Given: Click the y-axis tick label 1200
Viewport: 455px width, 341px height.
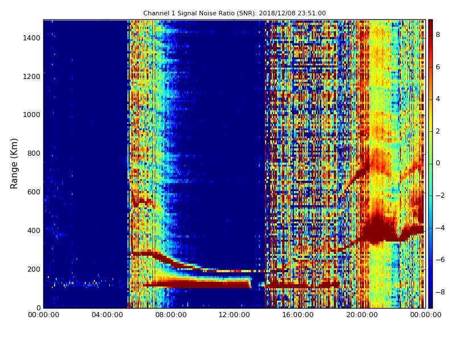Looking at the screenshot, I should click(x=31, y=77).
